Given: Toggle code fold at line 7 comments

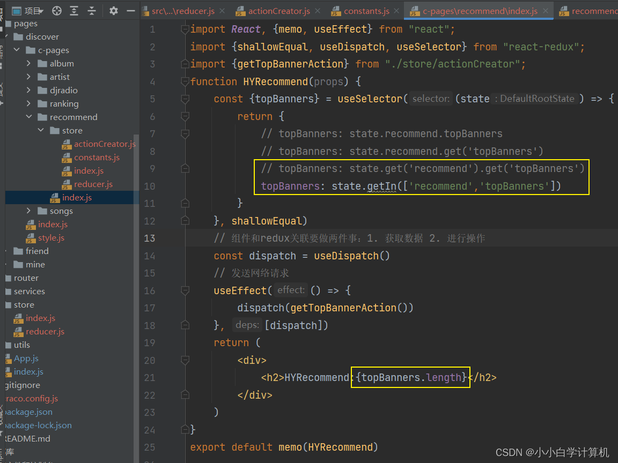Looking at the screenshot, I should coord(185,134).
